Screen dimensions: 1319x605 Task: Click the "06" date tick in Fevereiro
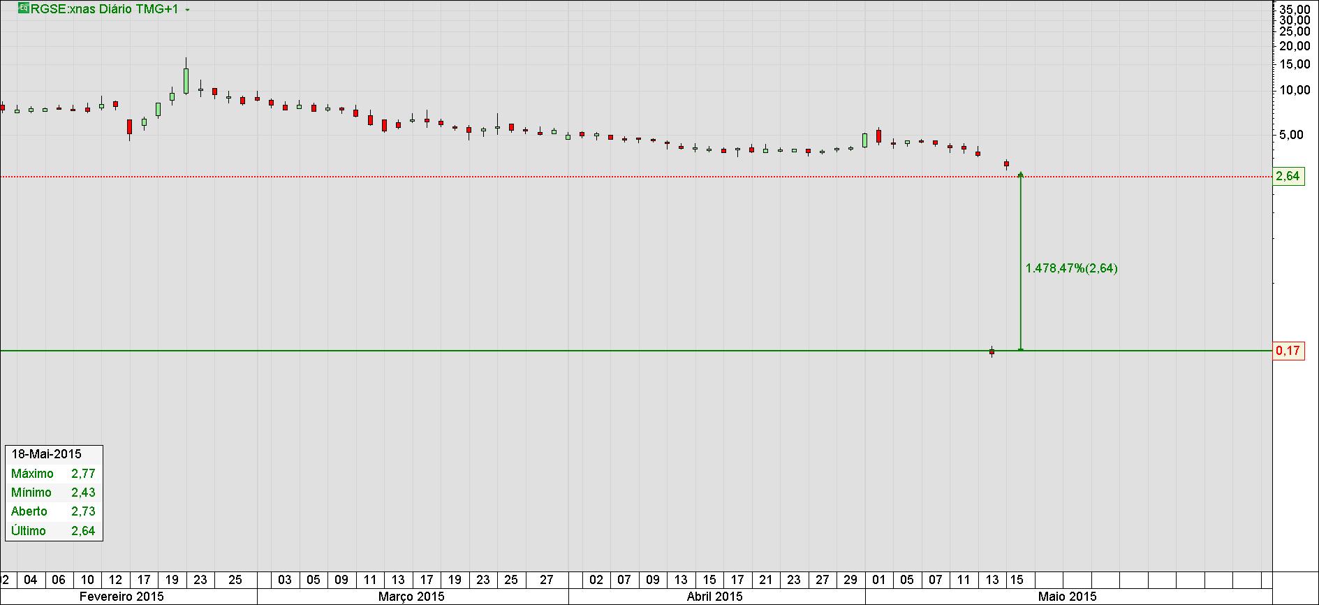[x=59, y=580]
